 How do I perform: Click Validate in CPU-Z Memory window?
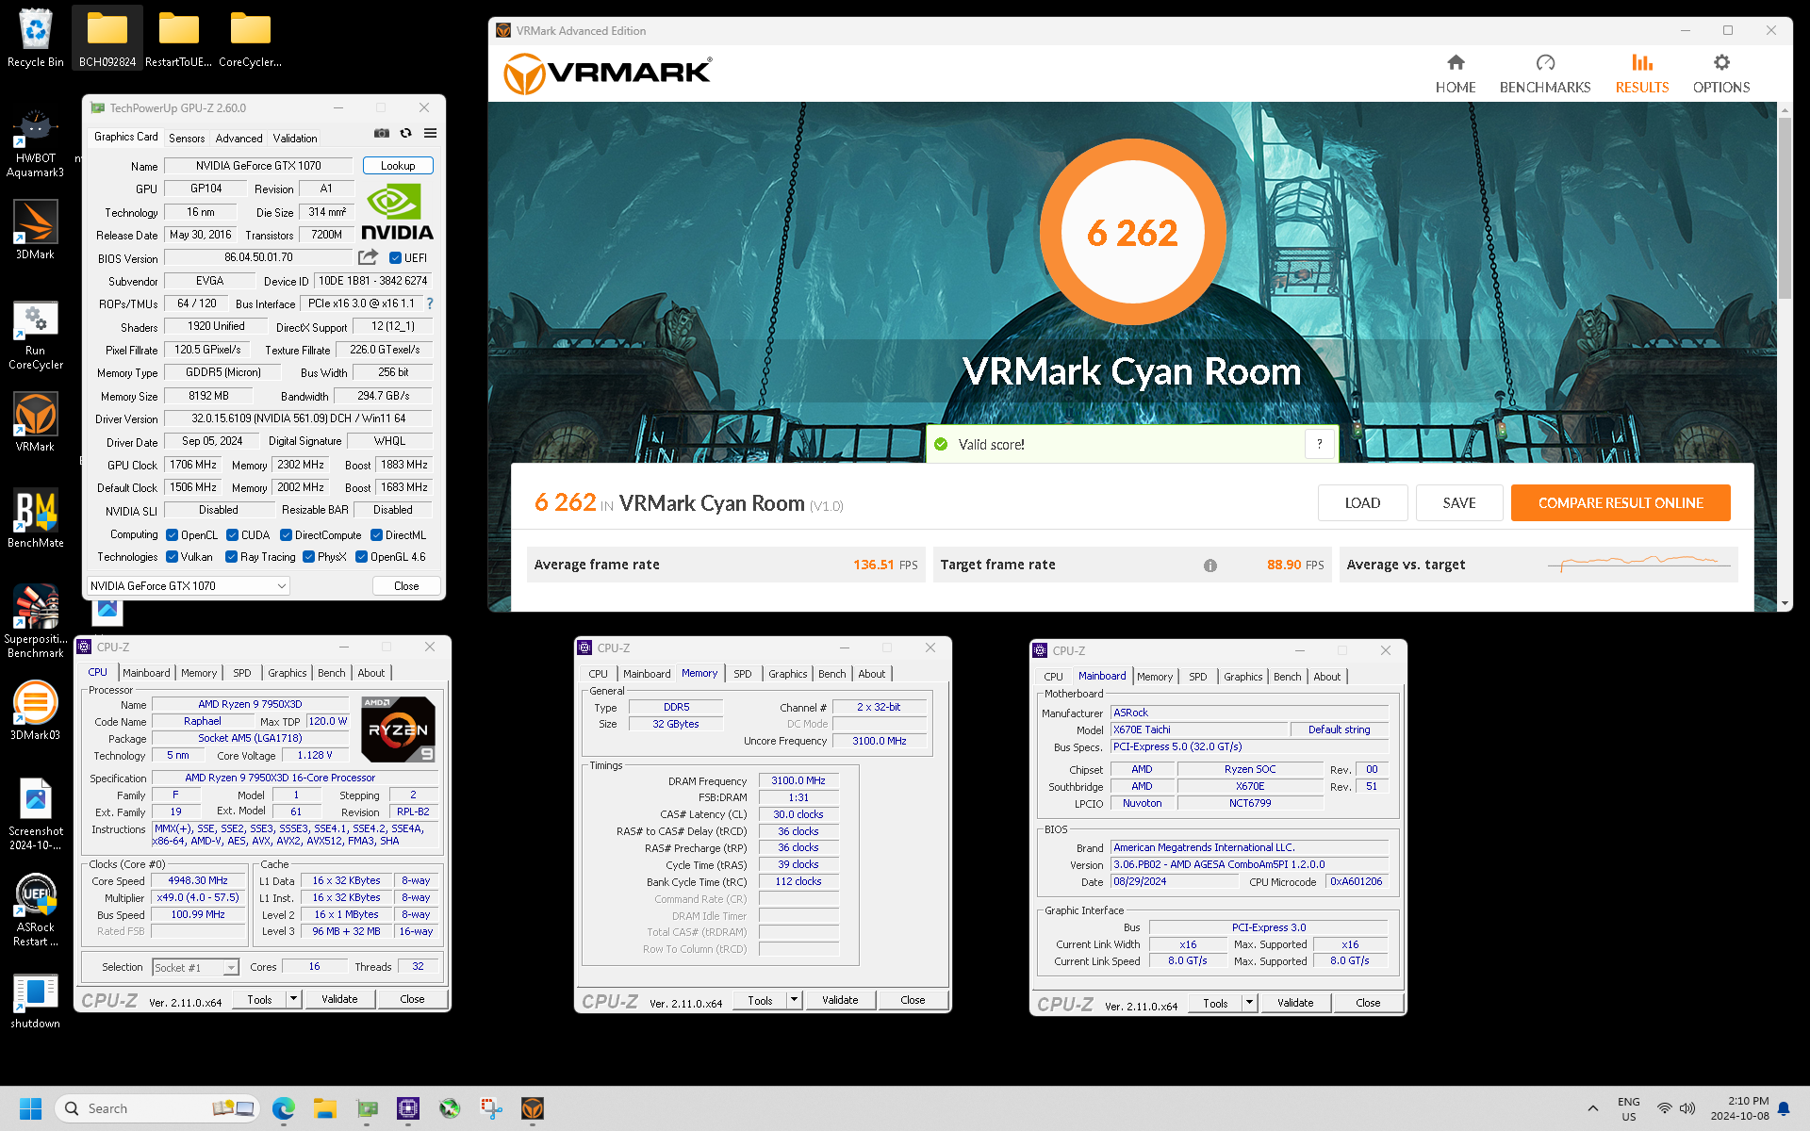pyautogui.click(x=840, y=1000)
